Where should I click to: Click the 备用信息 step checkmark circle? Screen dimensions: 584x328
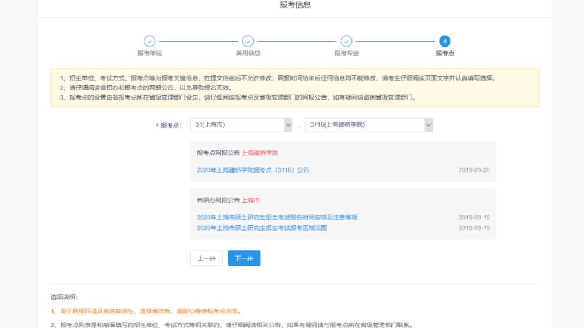248,41
